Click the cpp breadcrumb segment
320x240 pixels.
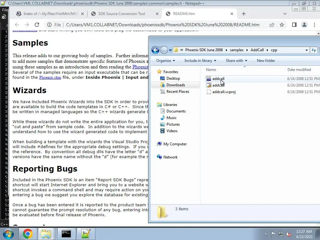tap(274, 50)
